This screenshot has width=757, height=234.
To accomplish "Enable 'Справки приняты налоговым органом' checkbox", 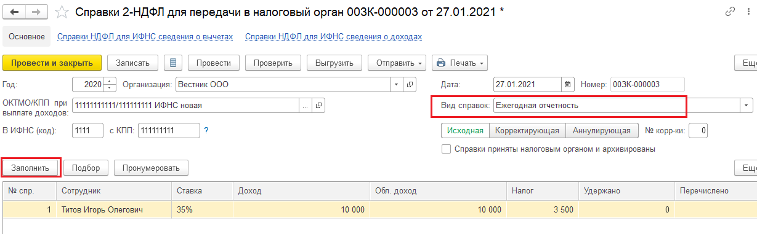I will point(446,149).
